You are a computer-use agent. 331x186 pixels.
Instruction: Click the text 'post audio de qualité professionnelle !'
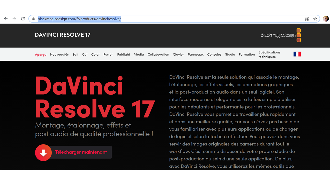pos(94,134)
